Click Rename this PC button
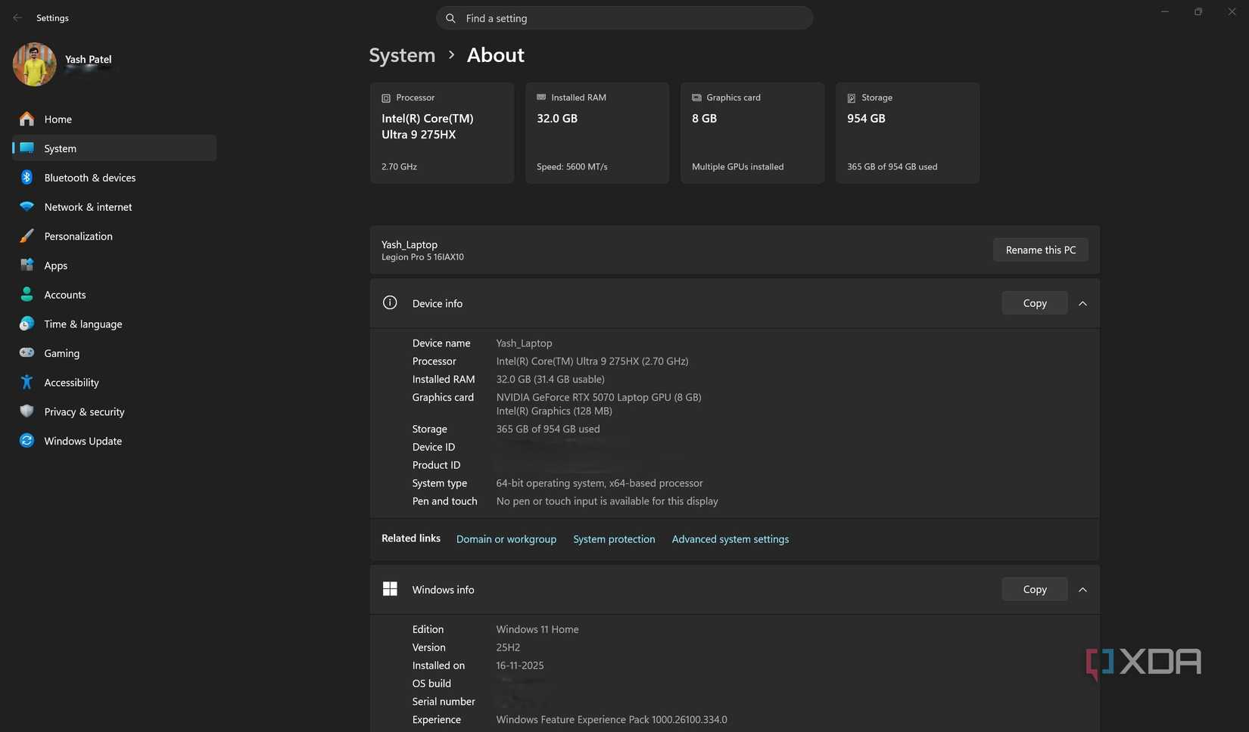This screenshot has height=732, width=1249. tap(1040, 250)
